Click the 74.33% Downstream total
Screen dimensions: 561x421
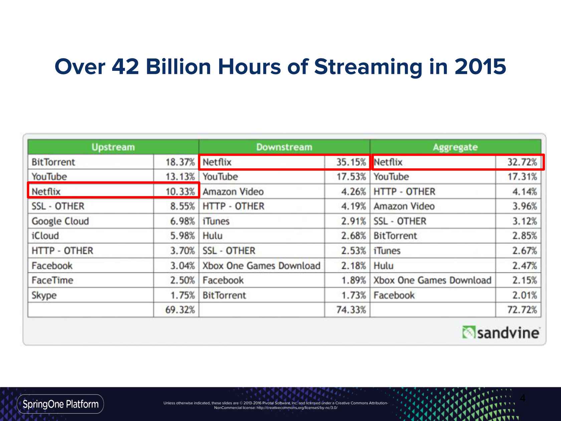[351, 310]
